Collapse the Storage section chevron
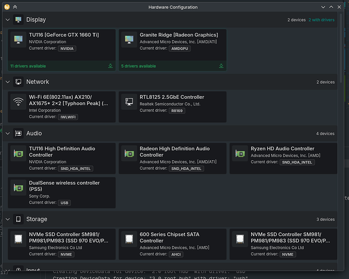This screenshot has height=279, width=349. point(7,219)
